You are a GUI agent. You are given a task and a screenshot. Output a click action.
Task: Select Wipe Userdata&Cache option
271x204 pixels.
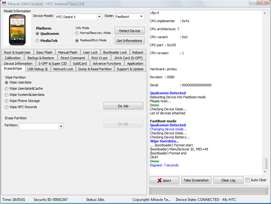tap(6, 89)
